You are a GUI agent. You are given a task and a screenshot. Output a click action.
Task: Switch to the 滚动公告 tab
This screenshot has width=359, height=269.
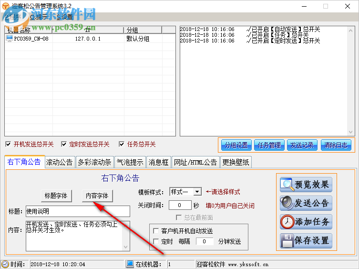60,162
